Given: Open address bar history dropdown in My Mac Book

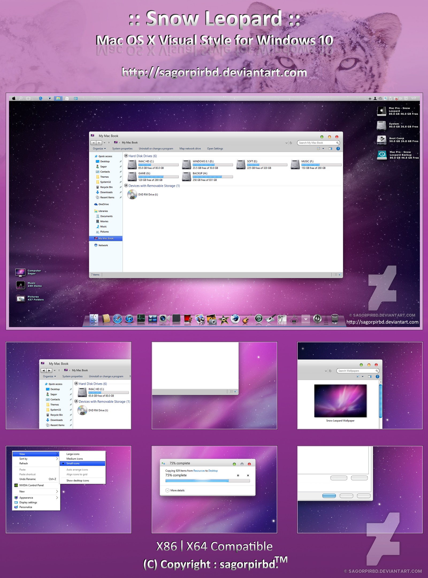Looking at the screenshot, I should [x=286, y=143].
